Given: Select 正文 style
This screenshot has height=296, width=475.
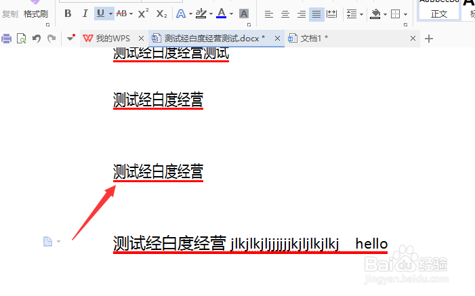Looking at the screenshot, I should tap(439, 11).
